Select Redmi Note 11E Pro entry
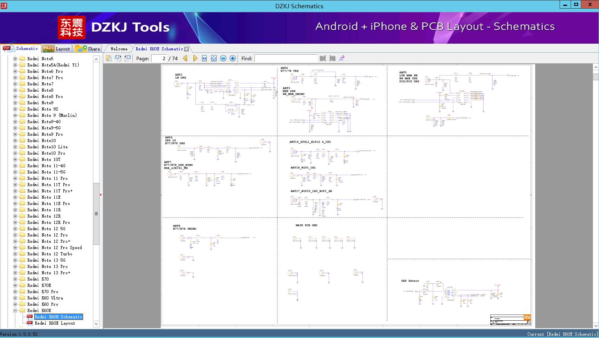This screenshot has width=599, height=338. [x=48, y=203]
